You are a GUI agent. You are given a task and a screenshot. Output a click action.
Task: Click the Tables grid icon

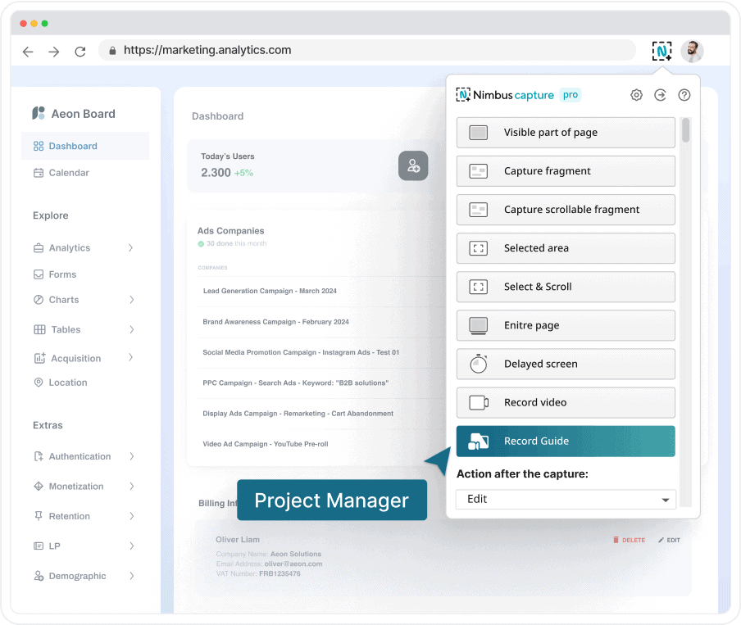pyautogui.click(x=39, y=329)
